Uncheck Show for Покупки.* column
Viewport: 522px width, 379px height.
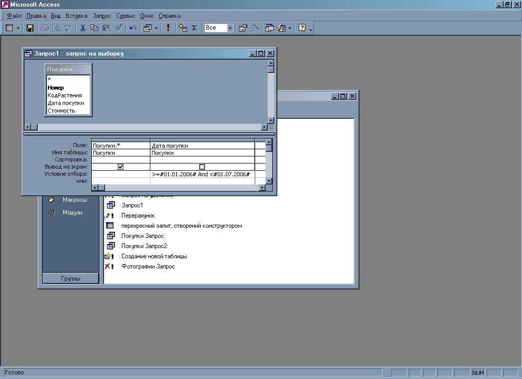[120, 167]
